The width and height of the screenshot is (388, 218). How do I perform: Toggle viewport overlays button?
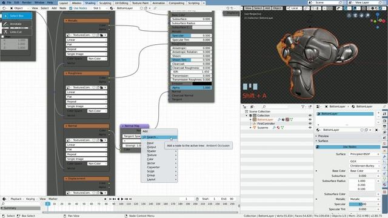(355, 8)
